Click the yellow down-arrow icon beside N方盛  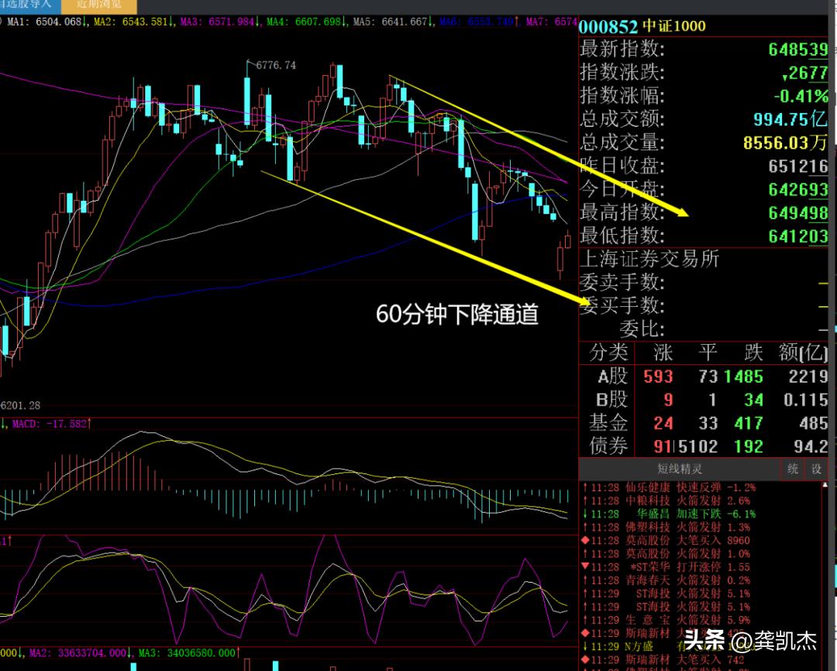click(x=584, y=646)
